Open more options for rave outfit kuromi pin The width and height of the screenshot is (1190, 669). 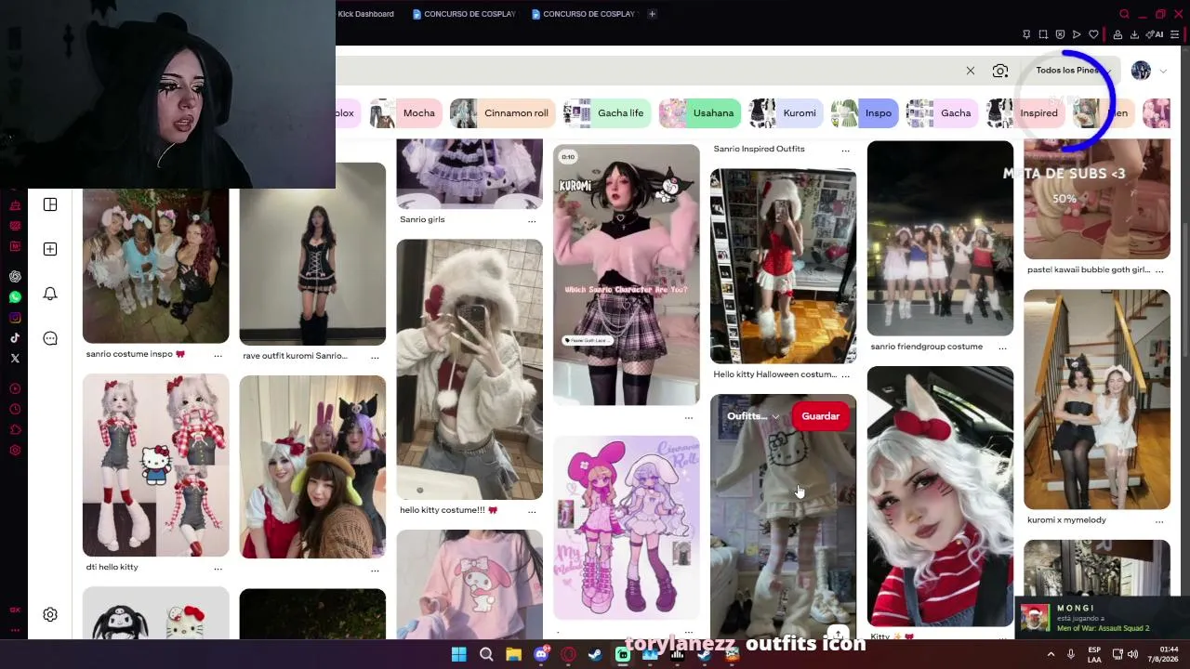[x=375, y=357]
